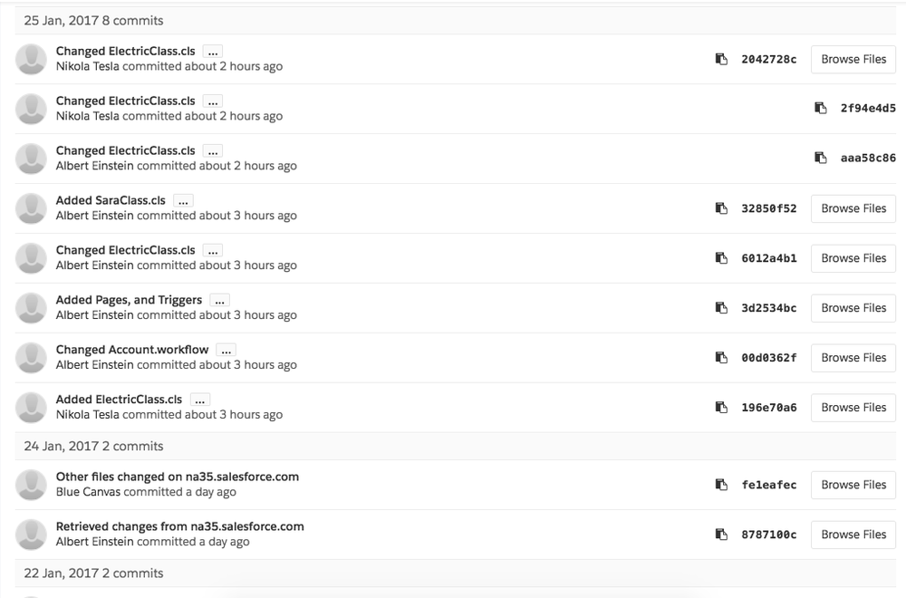Expand message of Changed Account.workflow commit
The image size is (906, 598).
[226, 350]
